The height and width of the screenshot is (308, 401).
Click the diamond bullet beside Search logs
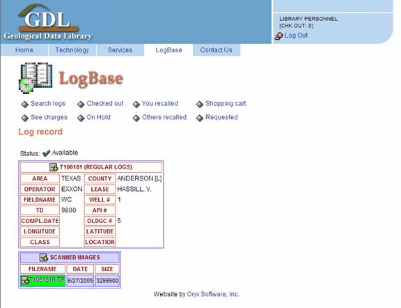click(x=25, y=105)
